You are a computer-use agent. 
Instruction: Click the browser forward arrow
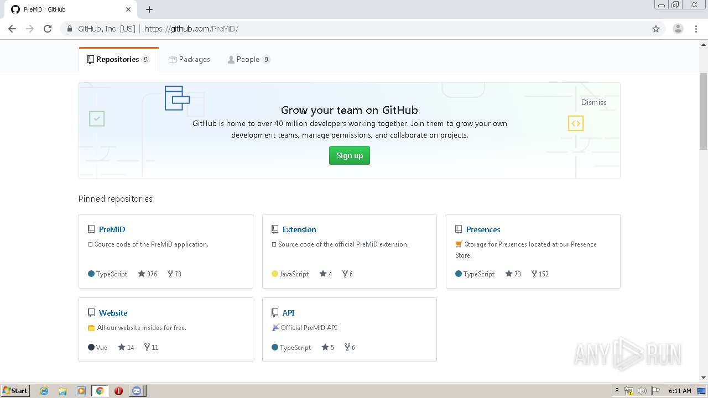[30, 29]
